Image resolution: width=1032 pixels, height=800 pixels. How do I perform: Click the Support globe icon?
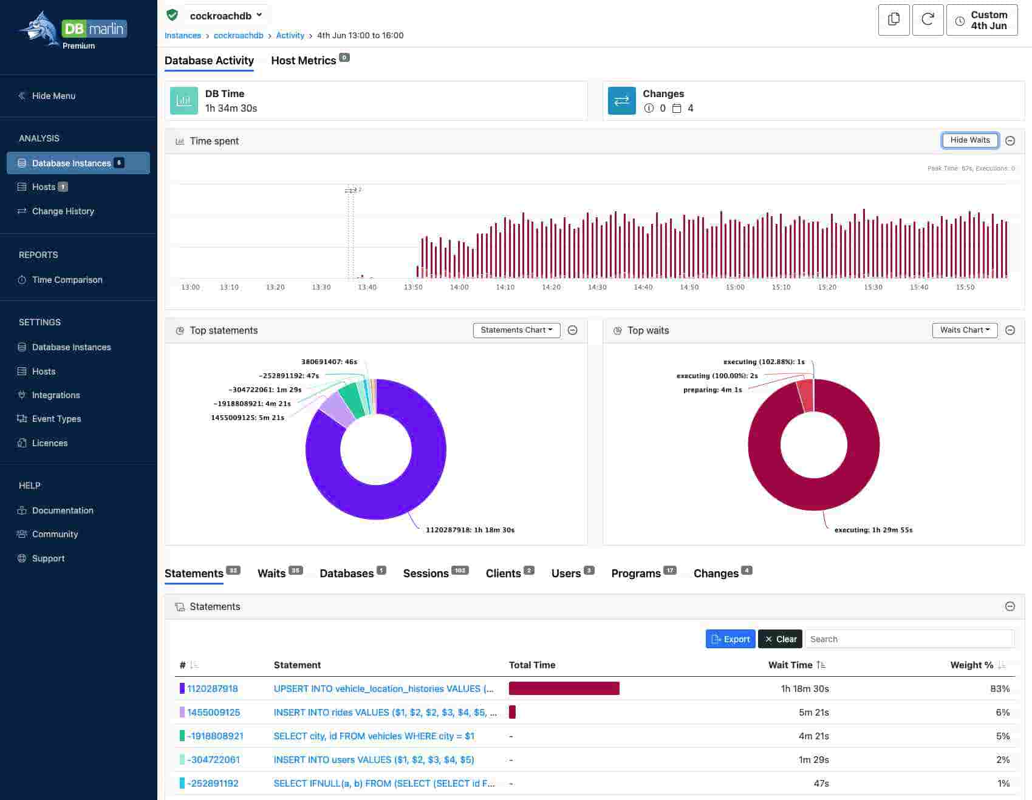point(22,558)
